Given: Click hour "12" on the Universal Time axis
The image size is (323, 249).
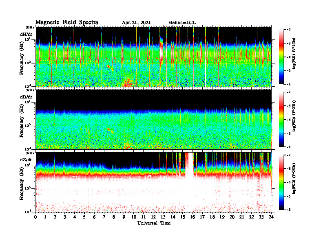Looking at the screenshot, I should point(153,217).
